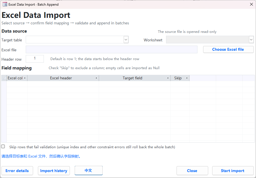Start import of the data

pyautogui.click(x=233, y=171)
